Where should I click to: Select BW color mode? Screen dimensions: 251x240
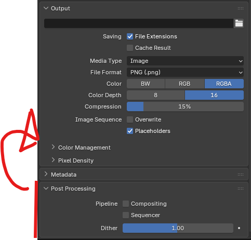coord(146,84)
